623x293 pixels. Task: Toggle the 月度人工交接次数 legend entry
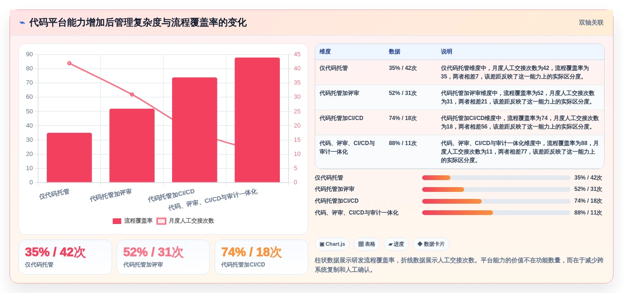[185, 221]
